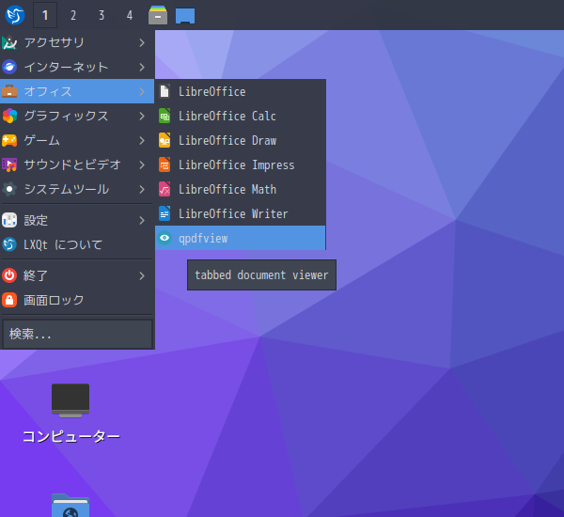Screen dimensions: 564x517
Task: Switch to desktop 1
Action: tap(45, 15)
